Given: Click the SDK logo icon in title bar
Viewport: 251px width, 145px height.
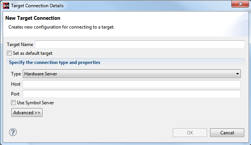Looking at the screenshot, I should pos(6,6).
